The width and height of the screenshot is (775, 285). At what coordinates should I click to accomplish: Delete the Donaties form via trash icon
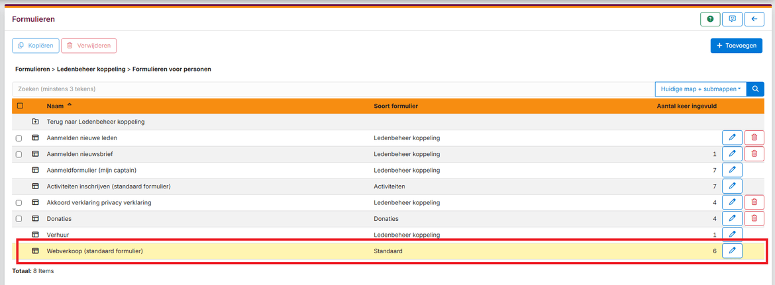pyautogui.click(x=754, y=218)
